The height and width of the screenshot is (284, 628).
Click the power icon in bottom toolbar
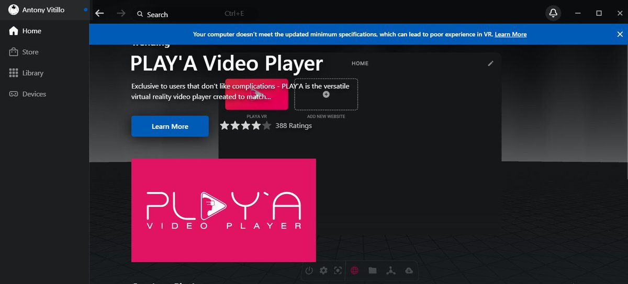tap(309, 270)
